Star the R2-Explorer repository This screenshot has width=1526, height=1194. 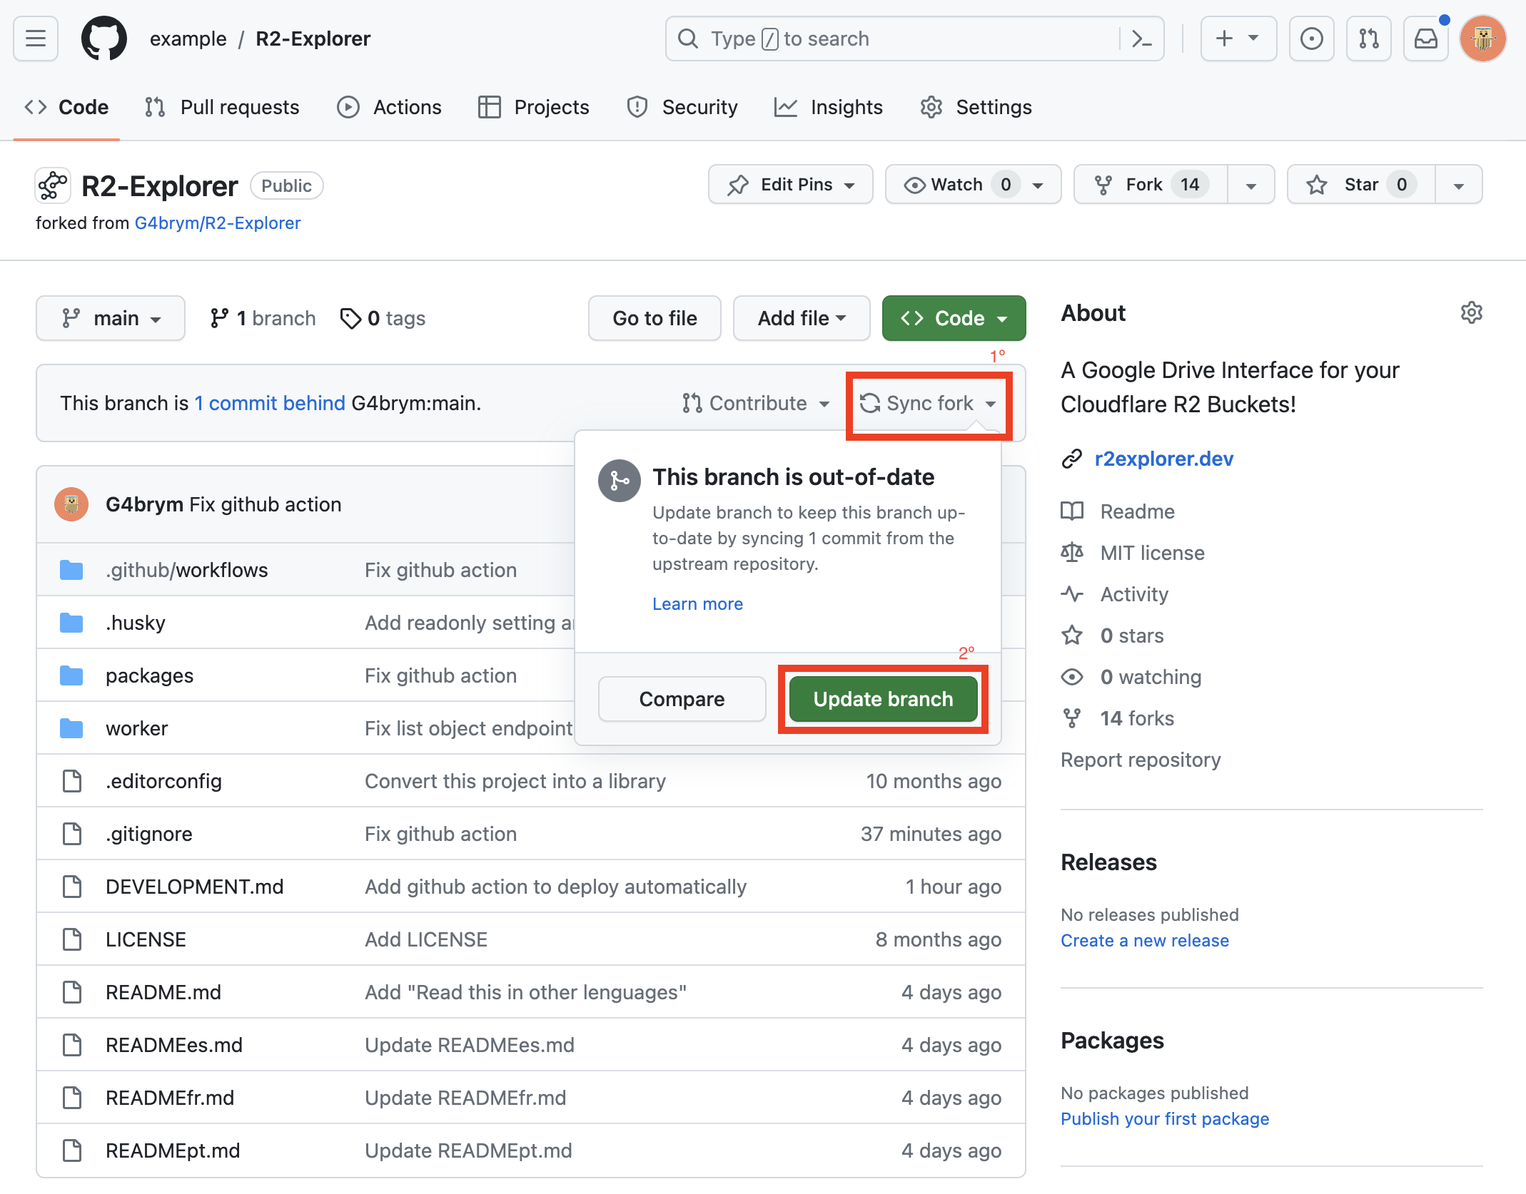[x=1360, y=185]
